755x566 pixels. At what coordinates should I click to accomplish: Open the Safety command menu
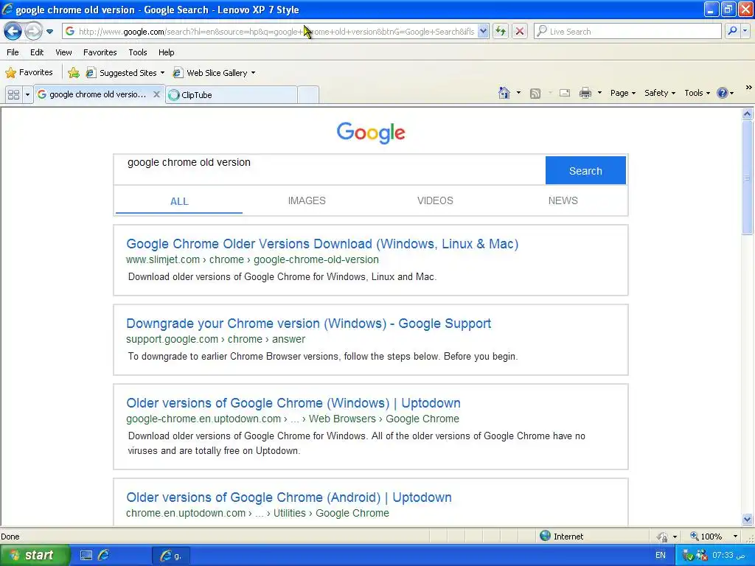pyautogui.click(x=660, y=93)
